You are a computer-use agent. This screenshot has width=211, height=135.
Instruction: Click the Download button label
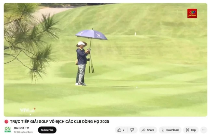point(172,130)
